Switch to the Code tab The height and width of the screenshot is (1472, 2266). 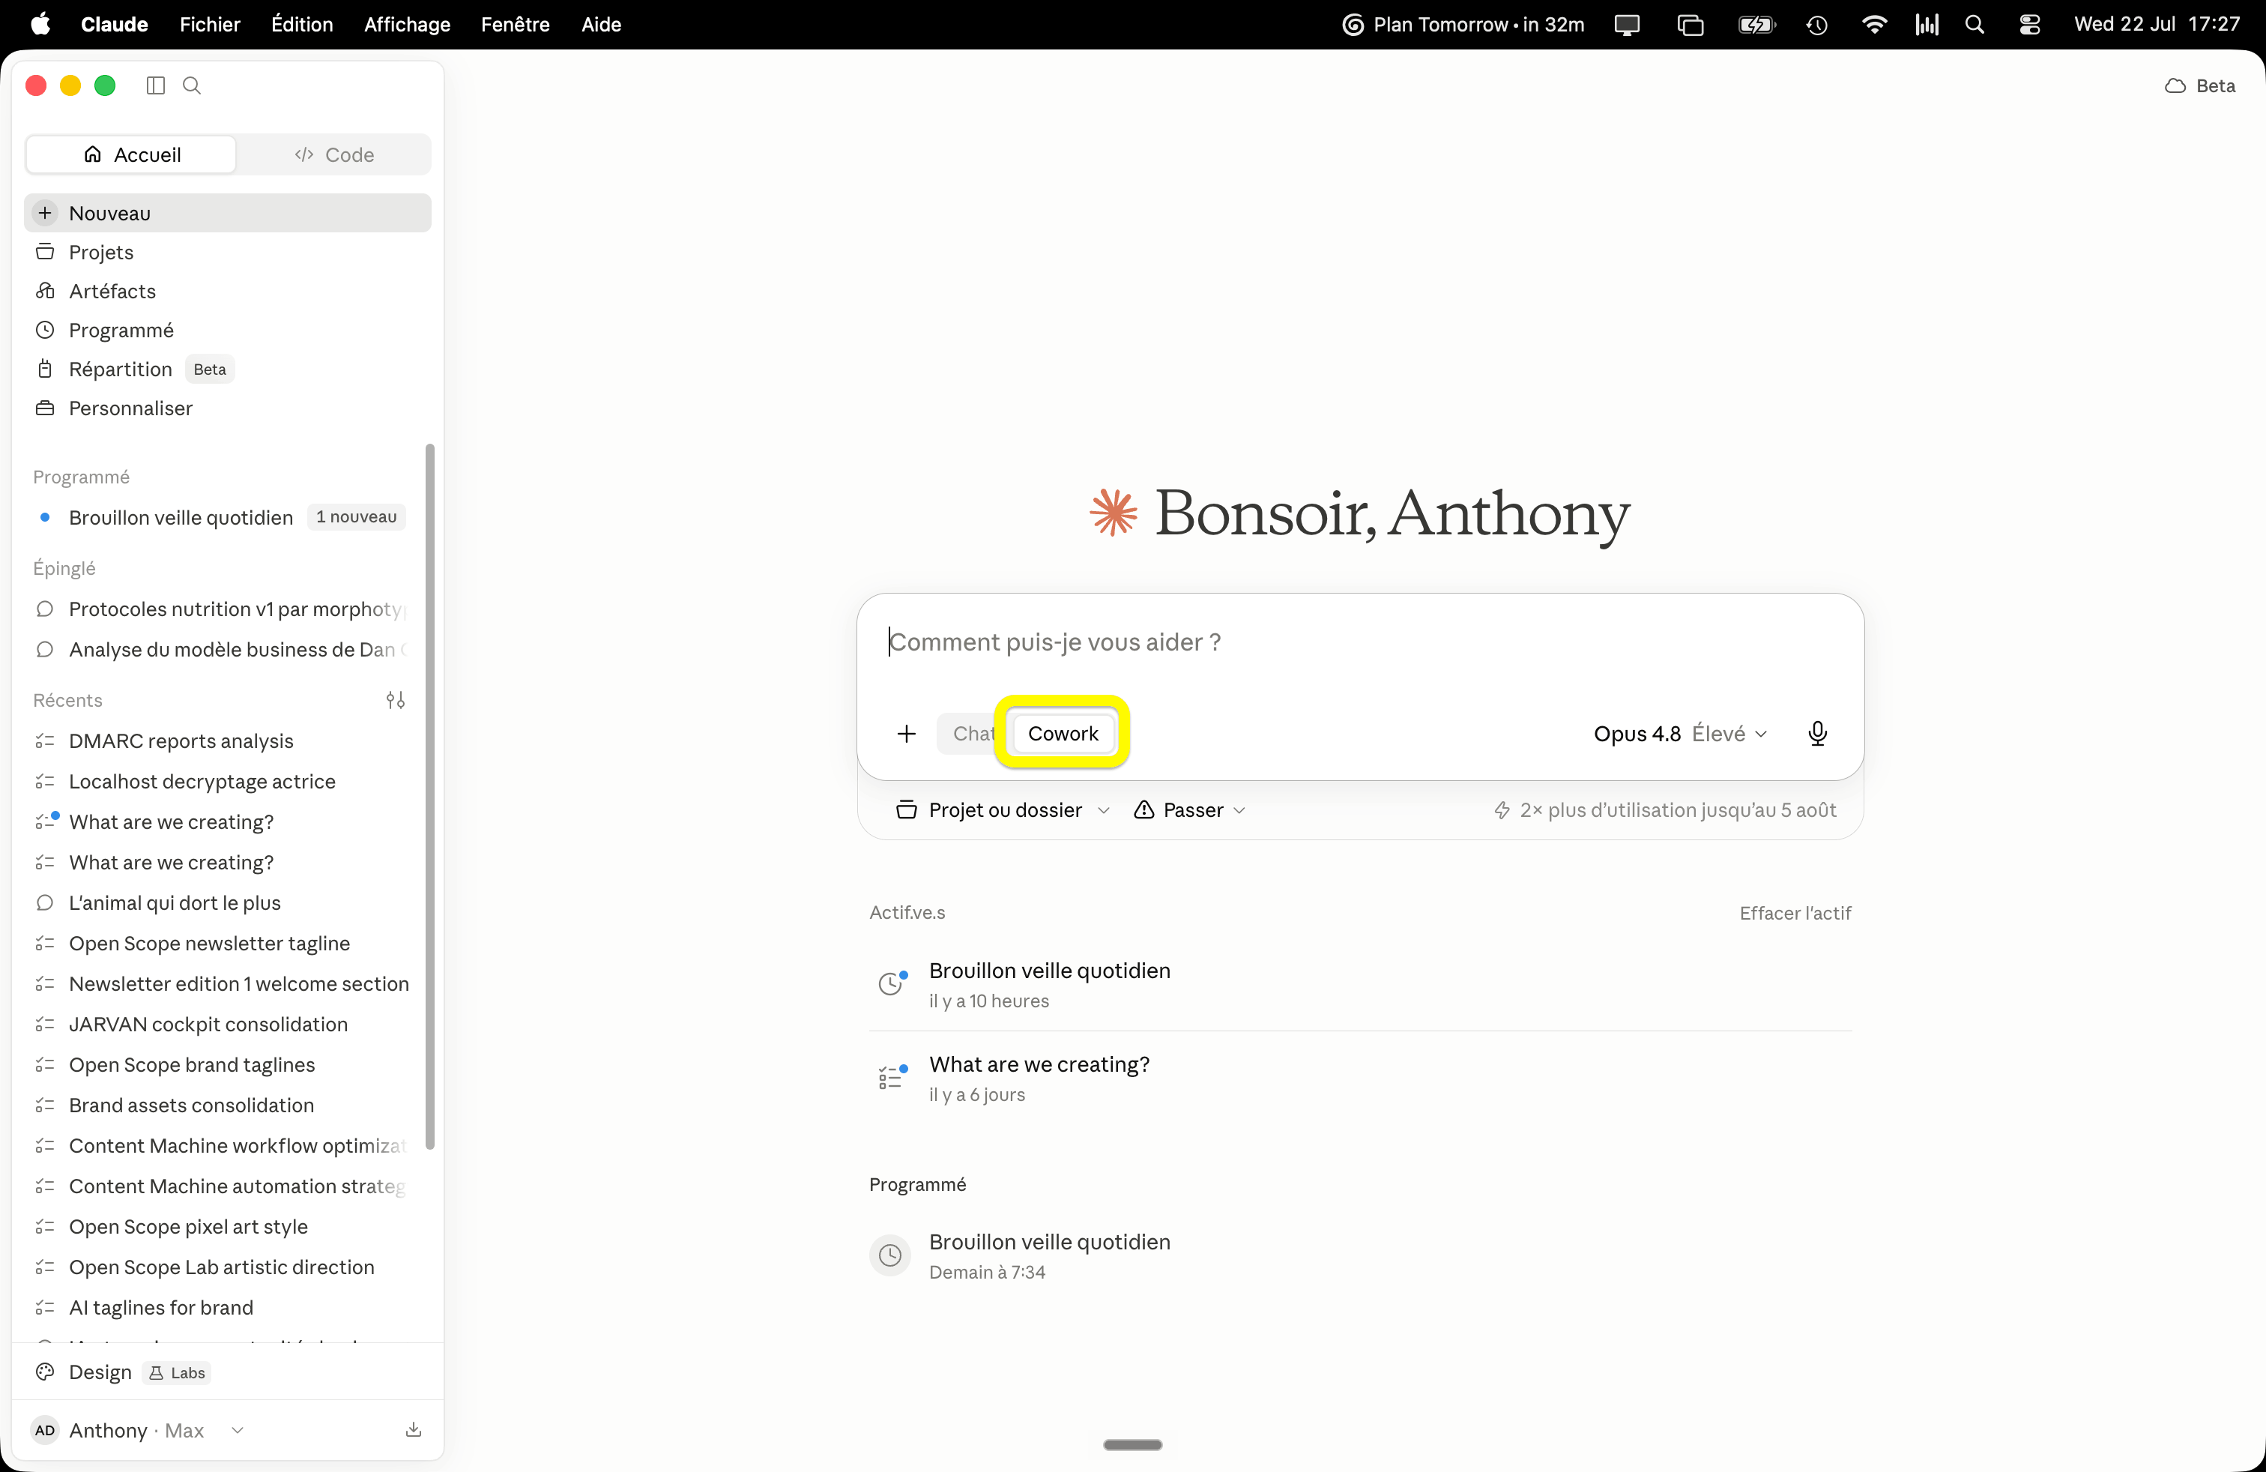click(x=334, y=154)
